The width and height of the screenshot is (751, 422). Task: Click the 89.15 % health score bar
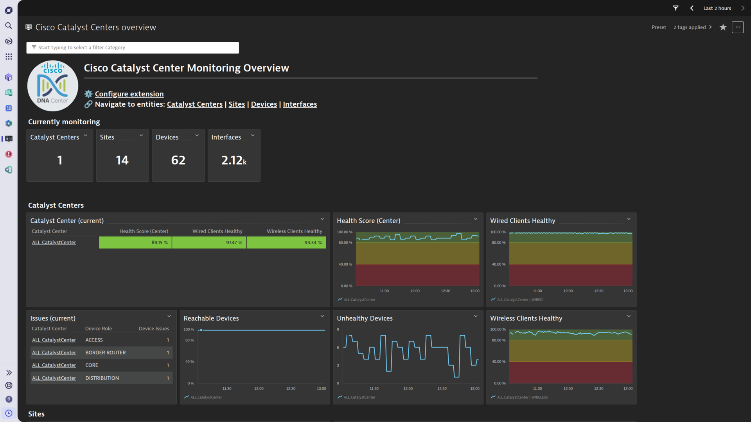(x=135, y=243)
